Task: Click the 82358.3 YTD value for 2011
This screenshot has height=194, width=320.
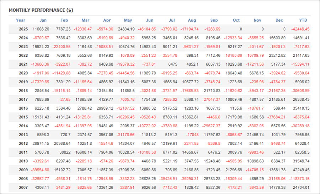Action: 301,152
